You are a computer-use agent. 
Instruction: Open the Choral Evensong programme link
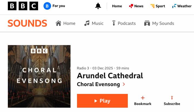(x=98, y=84)
